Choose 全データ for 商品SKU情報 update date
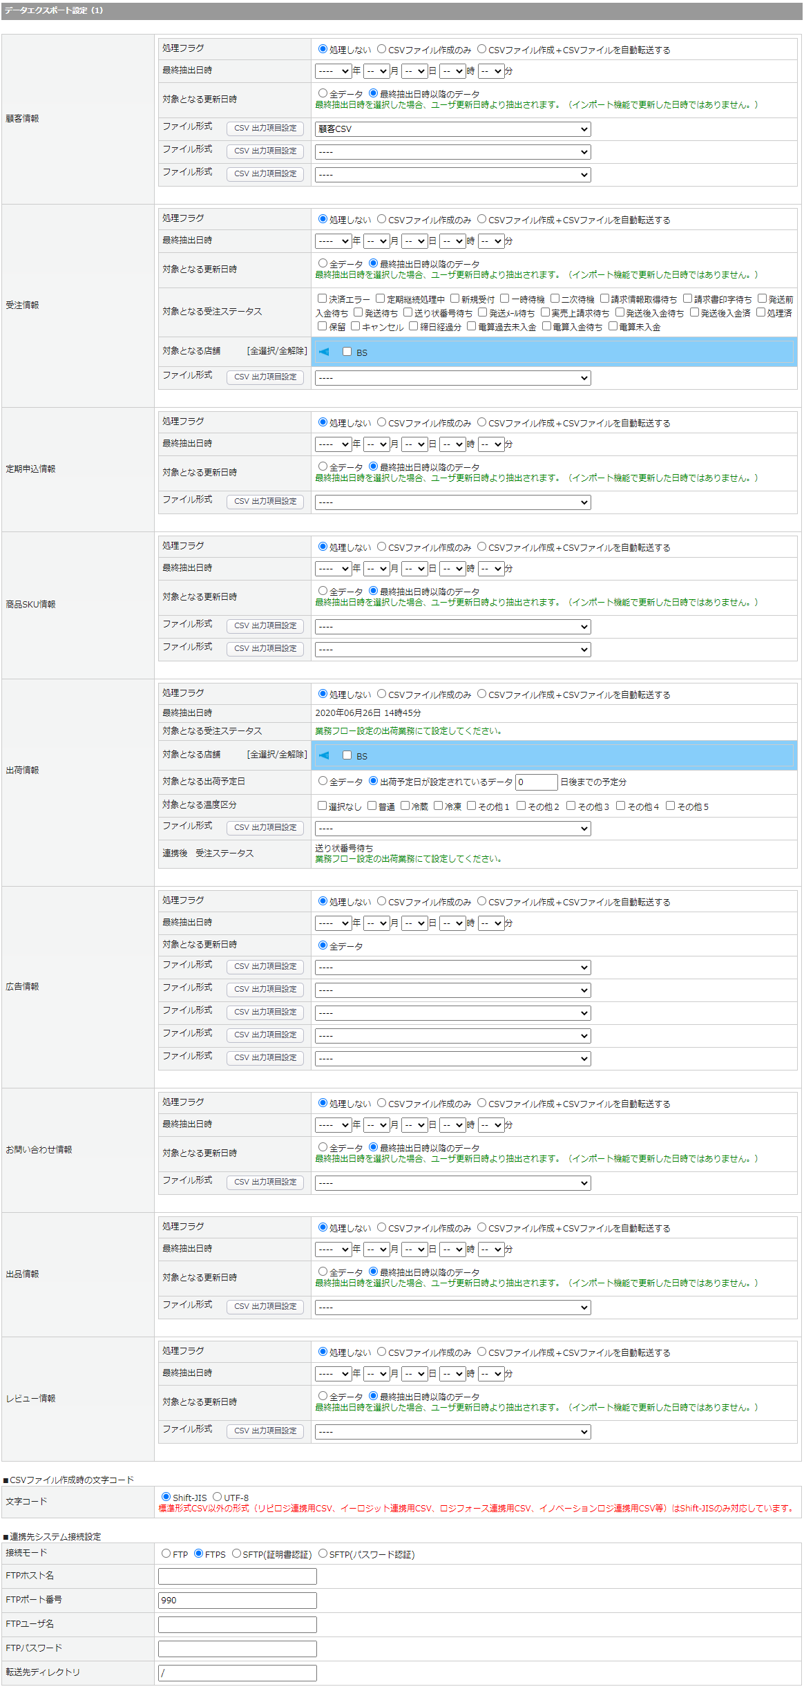Viewport: 804px width, 1698px height. click(323, 591)
